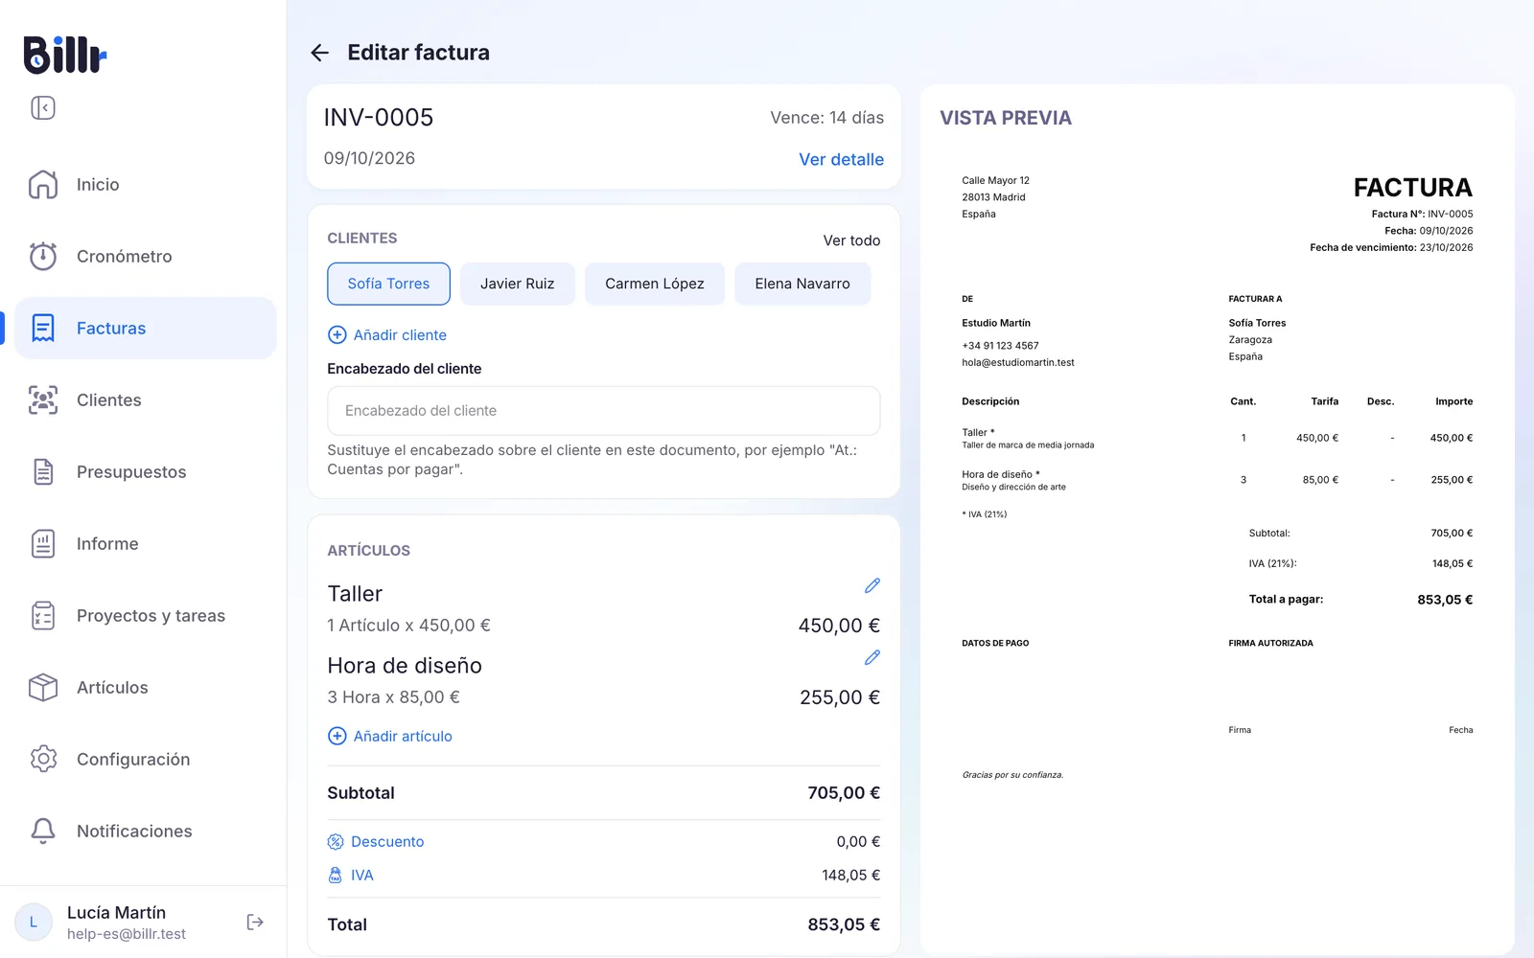
Task: Click the Billr logo
Action: point(64,55)
